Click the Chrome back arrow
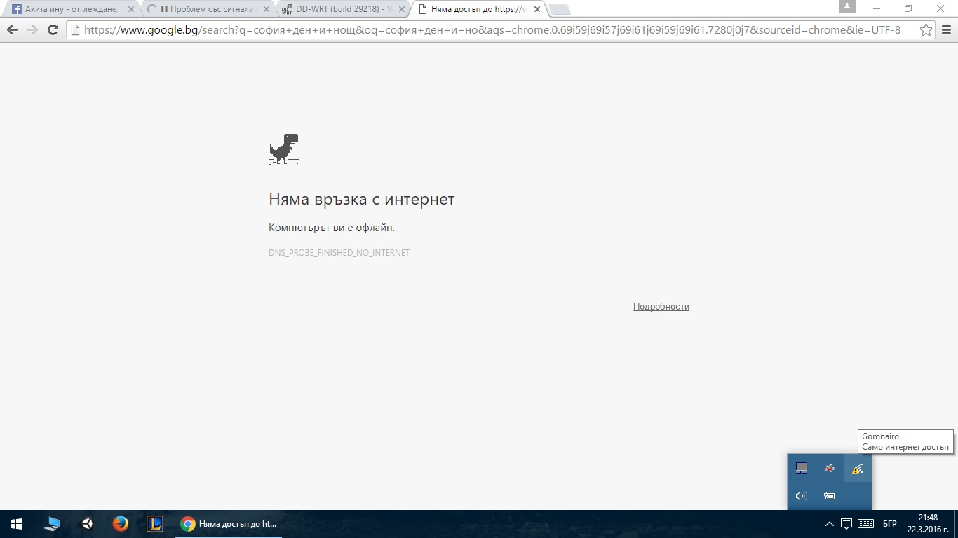 [12, 30]
